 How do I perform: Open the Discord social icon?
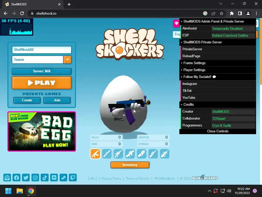[54, 178]
